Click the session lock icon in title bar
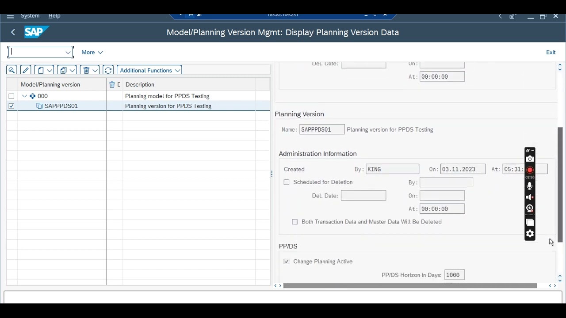Screen dimensions: 566x318 click(512, 16)
